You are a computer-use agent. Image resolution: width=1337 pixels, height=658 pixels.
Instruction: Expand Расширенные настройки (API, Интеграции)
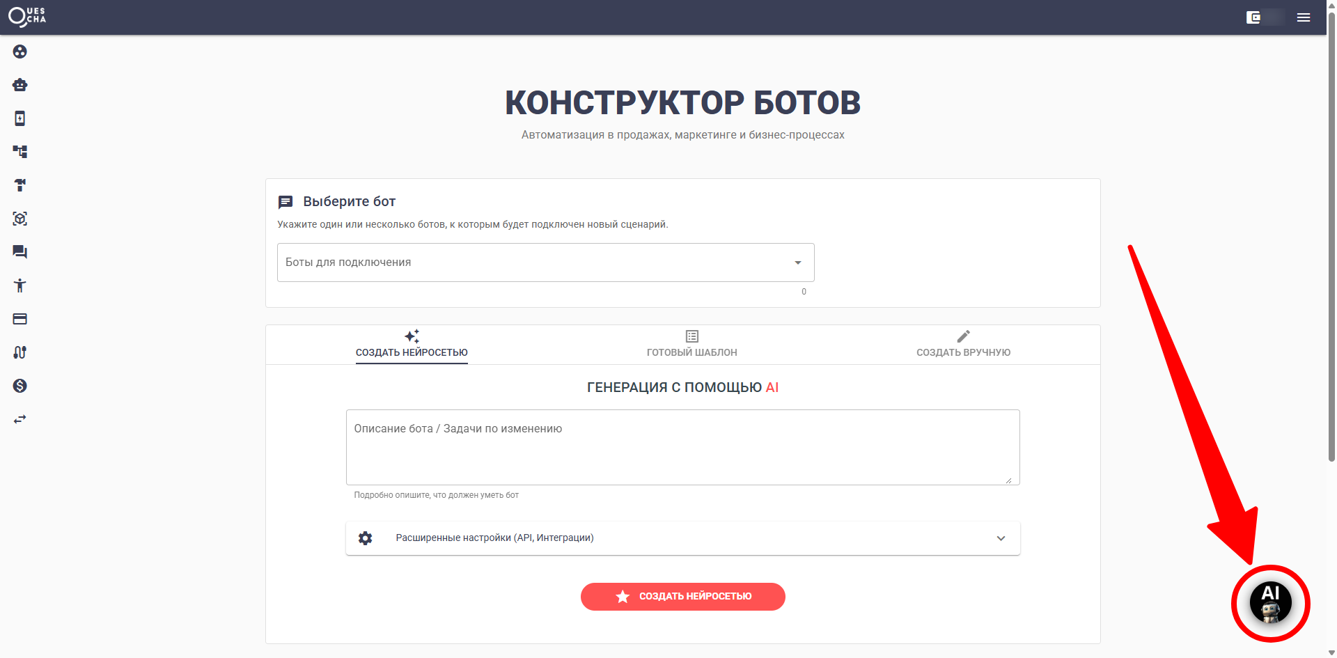click(x=682, y=538)
